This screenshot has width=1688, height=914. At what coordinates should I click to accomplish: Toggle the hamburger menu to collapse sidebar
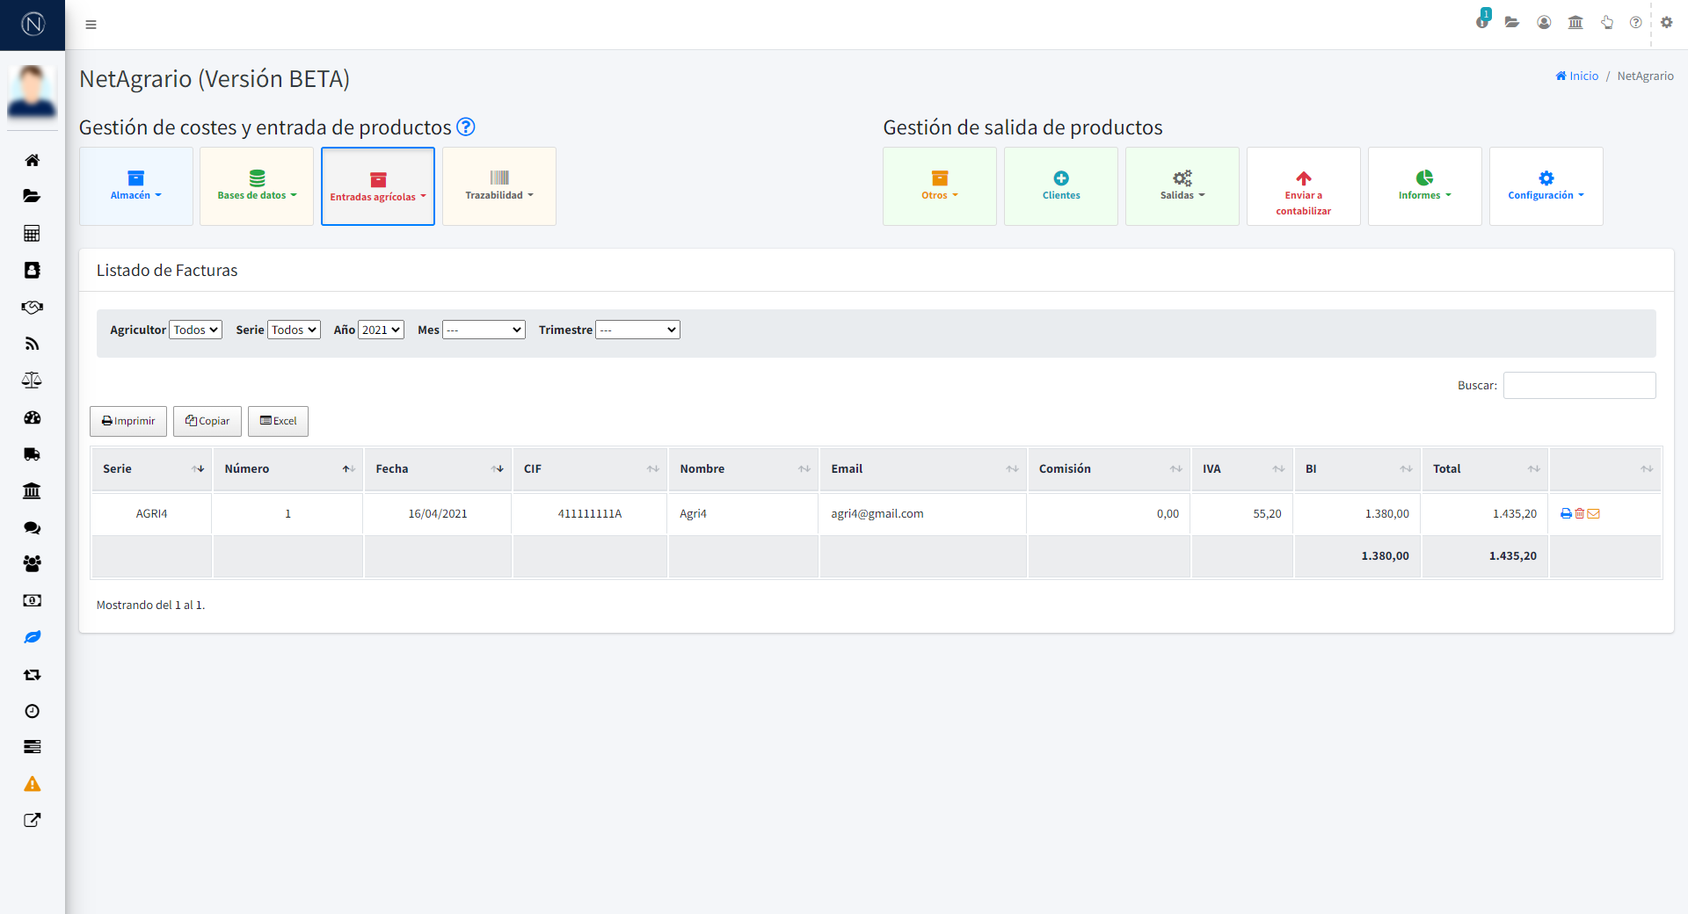pos(91,25)
